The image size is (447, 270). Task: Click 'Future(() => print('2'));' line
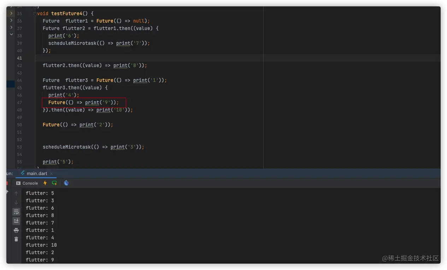click(78, 125)
